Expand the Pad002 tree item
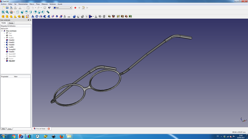248x139 pixels. pos(4,38)
